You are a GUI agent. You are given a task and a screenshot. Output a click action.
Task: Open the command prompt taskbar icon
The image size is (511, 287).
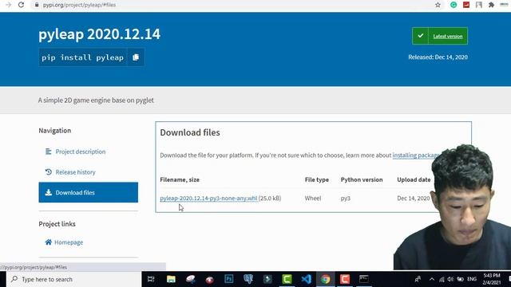click(364, 279)
